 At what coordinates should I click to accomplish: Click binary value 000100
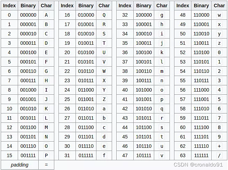click(28, 52)
